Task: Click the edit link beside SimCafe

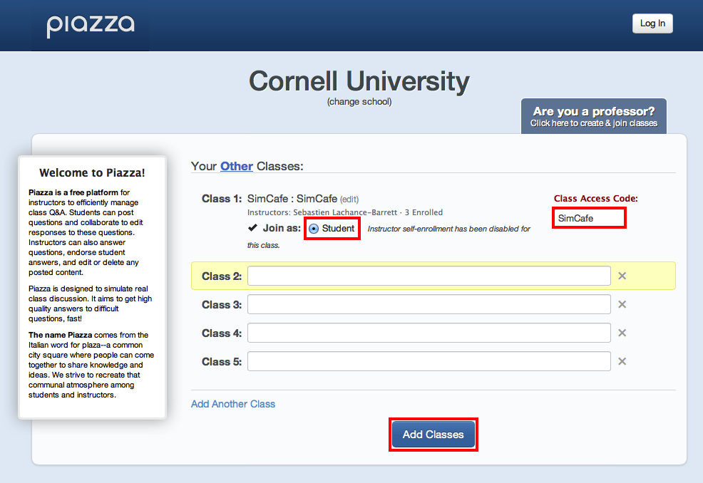Action: (x=349, y=199)
